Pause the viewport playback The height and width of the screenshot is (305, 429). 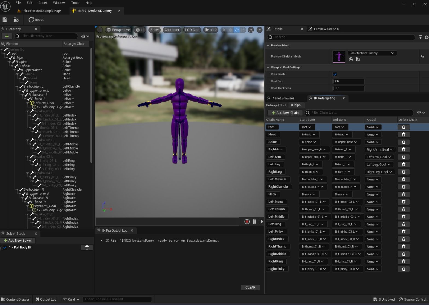coord(254,222)
